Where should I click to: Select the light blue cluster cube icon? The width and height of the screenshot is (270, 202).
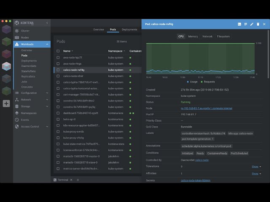click(x=6, y=66)
